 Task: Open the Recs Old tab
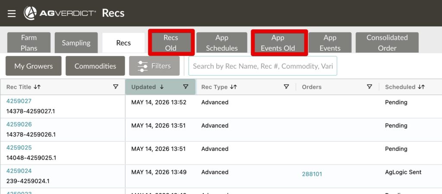(171, 43)
